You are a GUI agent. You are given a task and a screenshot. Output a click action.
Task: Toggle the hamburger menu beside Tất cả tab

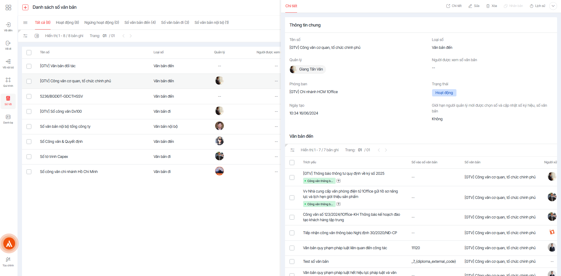click(25, 23)
